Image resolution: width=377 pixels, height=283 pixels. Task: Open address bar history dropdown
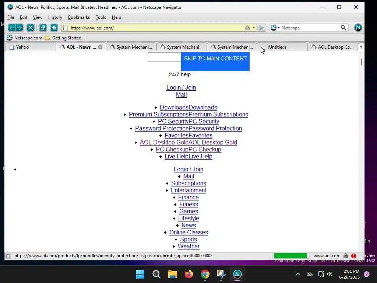254,28
